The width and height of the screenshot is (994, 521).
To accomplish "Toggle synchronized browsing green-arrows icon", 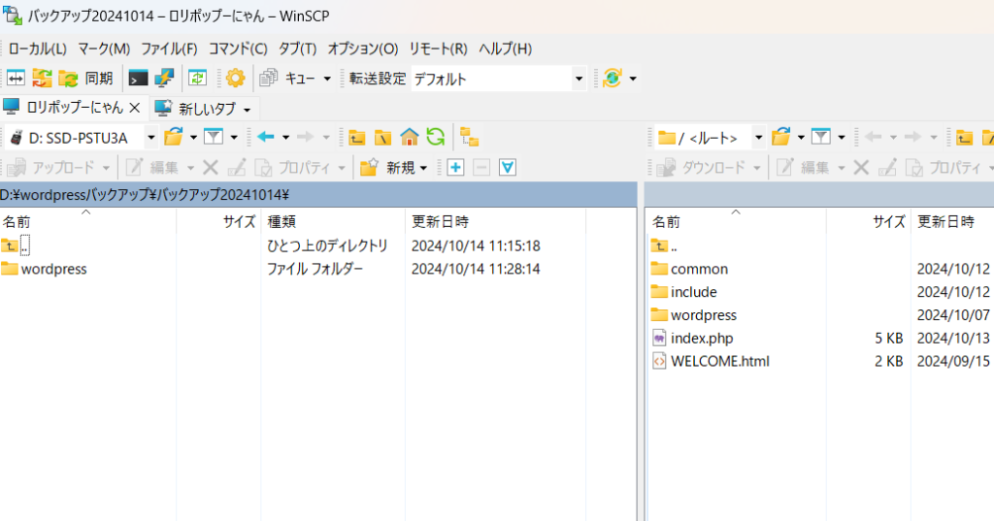I will click(x=198, y=78).
